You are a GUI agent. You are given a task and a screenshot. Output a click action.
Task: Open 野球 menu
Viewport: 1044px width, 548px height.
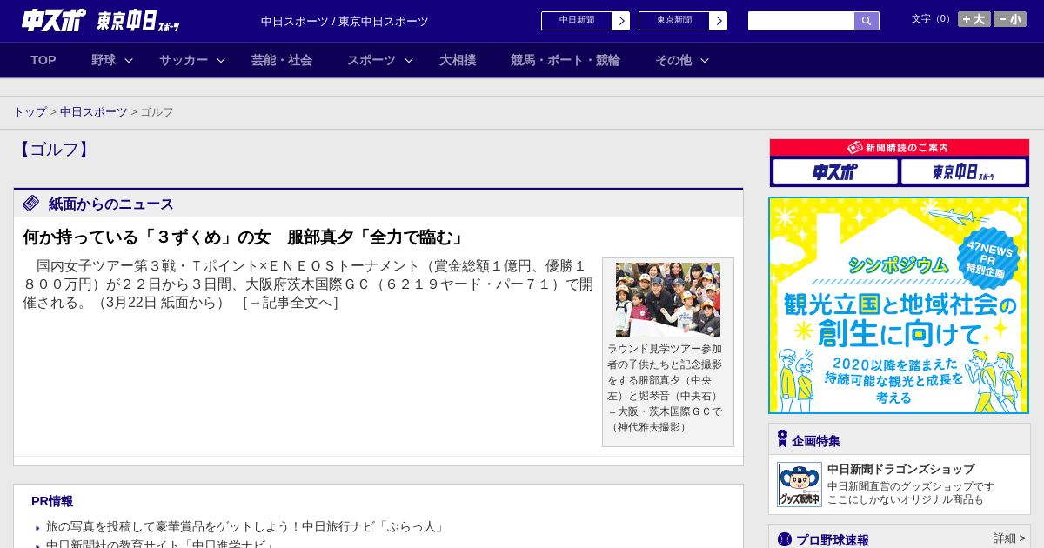(104, 60)
